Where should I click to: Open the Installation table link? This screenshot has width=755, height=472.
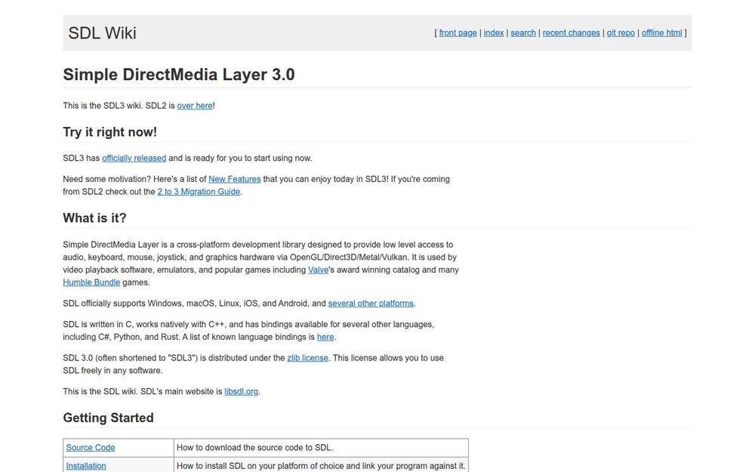coord(86,466)
